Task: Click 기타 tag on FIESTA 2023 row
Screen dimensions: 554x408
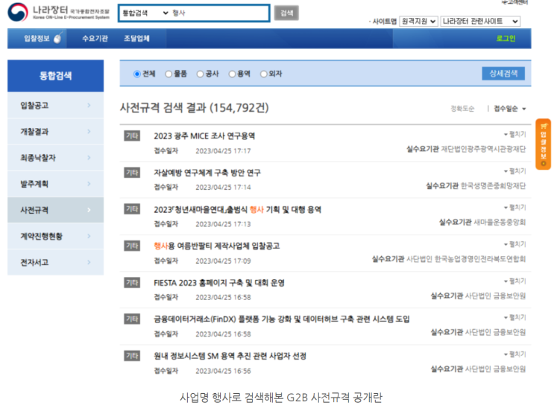Action: tap(132, 282)
